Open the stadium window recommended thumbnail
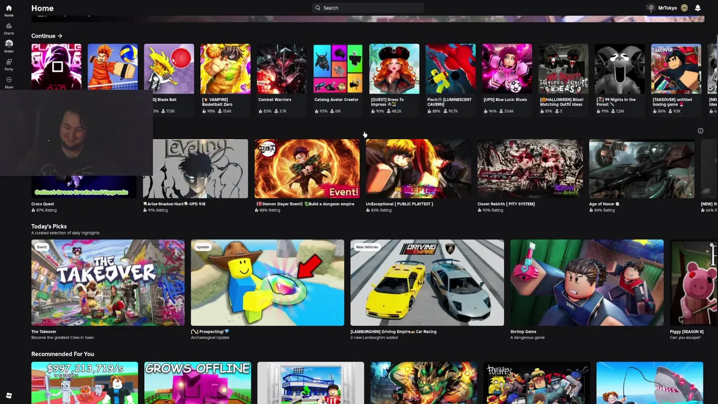718x404 pixels. pos(311,383)
